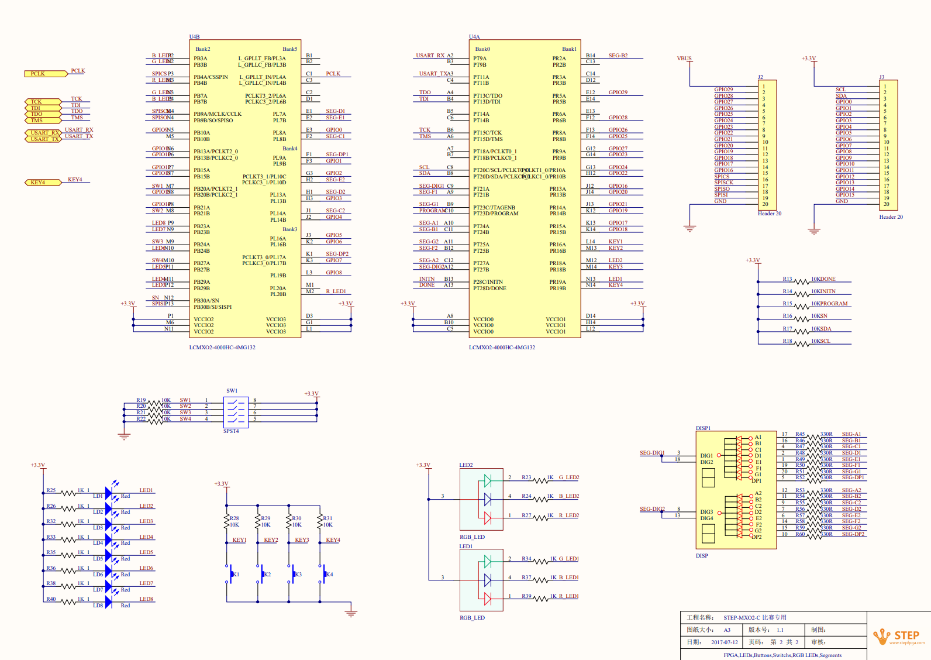Click the STEP logo in title block
Viewport: 931px width, 660px height.
pos(899,637)
